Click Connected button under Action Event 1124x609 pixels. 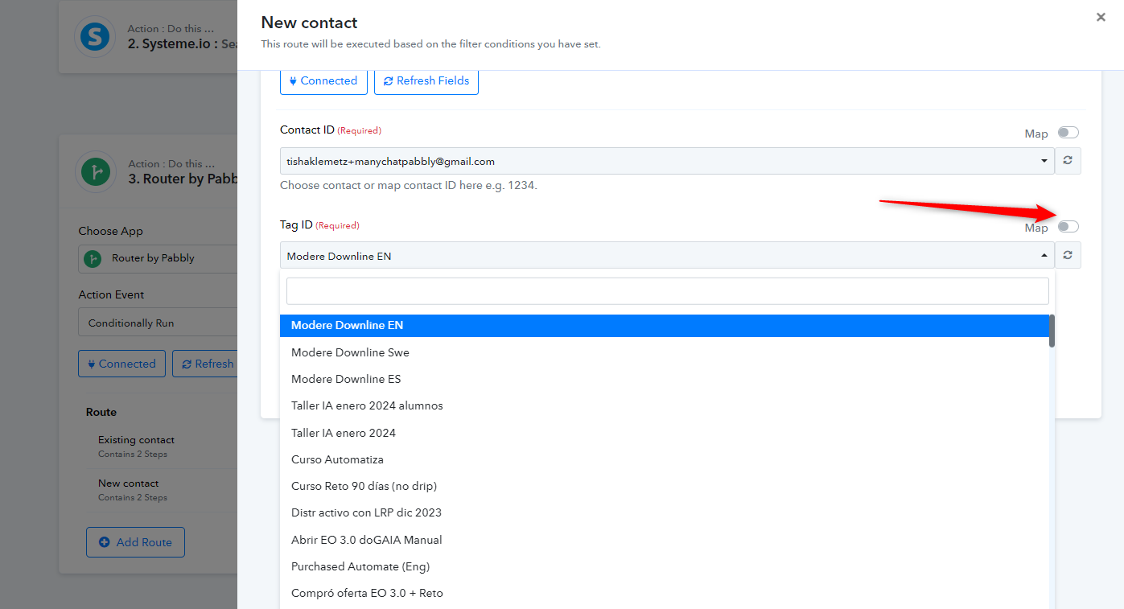[122, 364]
